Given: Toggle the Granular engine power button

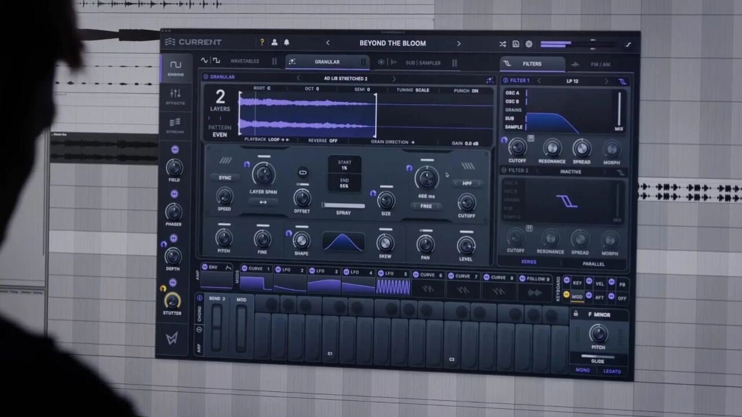Looking at the screenshot, I should click(206, 76).
